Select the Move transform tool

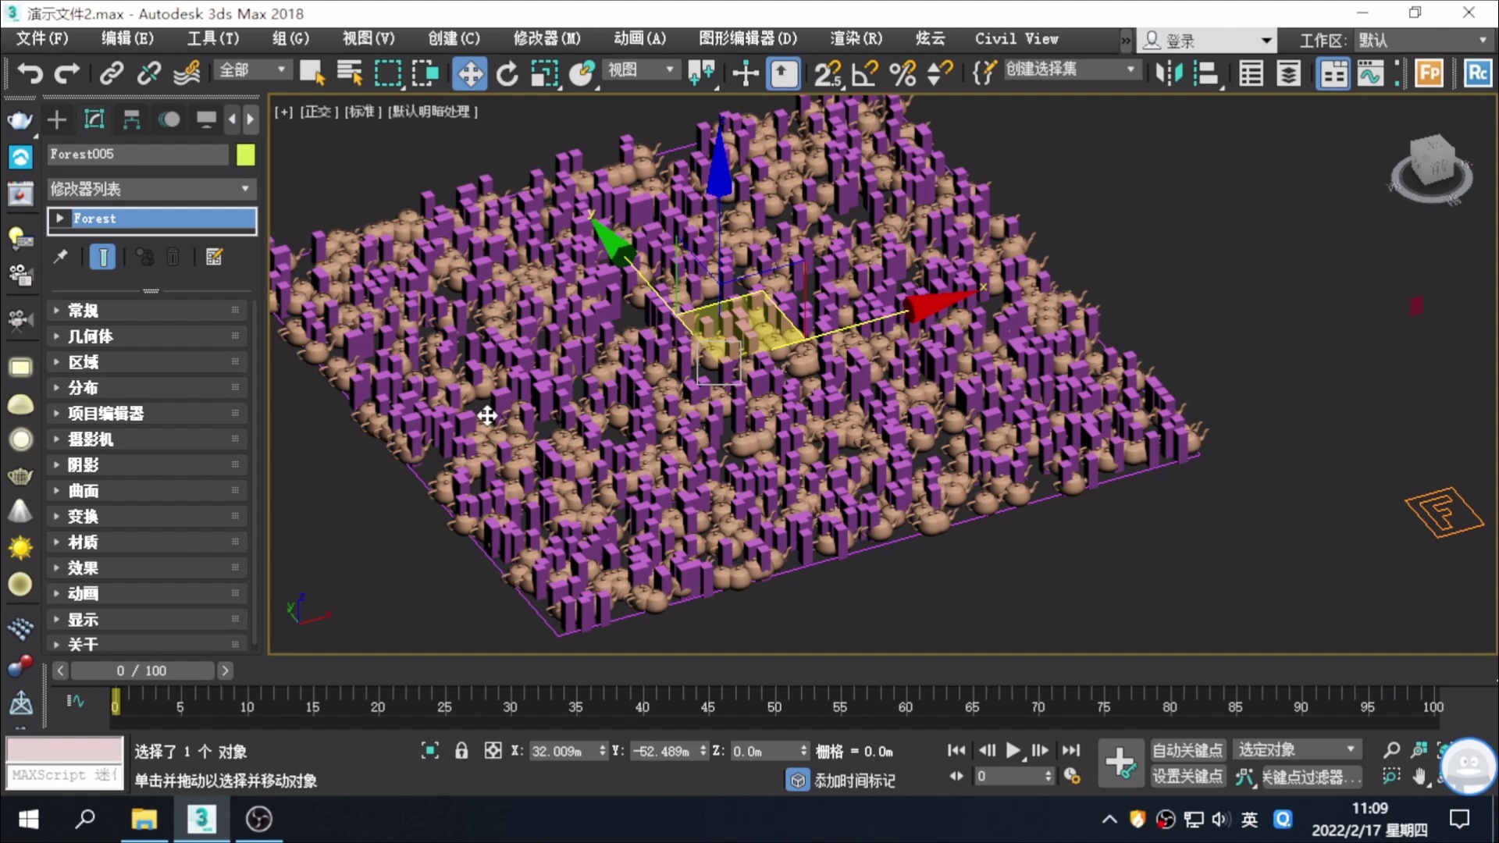469,73
